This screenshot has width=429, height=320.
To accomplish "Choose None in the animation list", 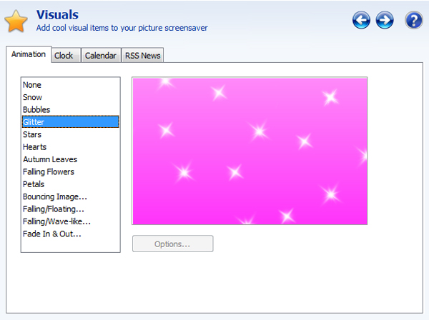I will point(32,85).
